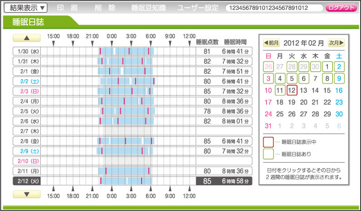Click the 削除 menu item
The image size is (361, 211).
(105, 8)
